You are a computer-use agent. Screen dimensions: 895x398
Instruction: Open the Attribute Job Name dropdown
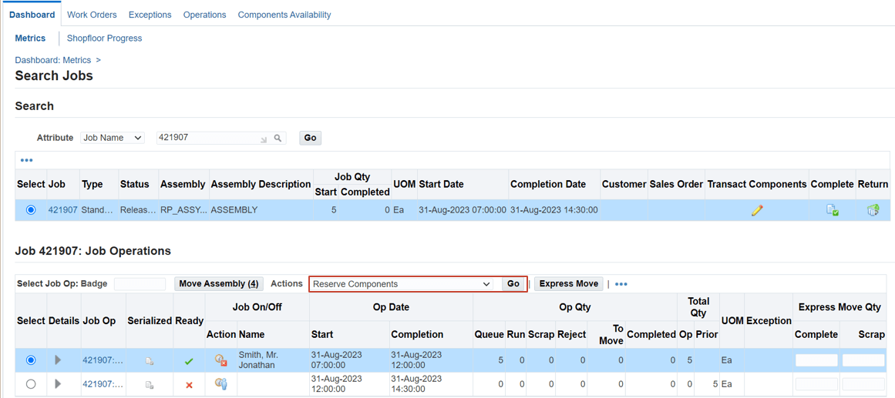pos(113,138)
